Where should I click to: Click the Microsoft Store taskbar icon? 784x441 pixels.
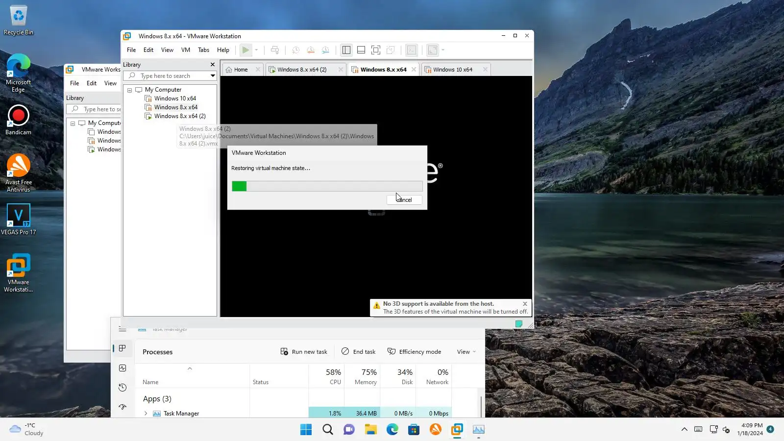point(414,430)
